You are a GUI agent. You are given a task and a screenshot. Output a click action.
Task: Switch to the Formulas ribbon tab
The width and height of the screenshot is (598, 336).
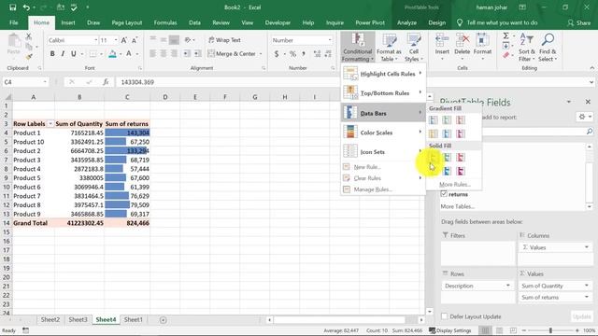[x=165, y=22]
